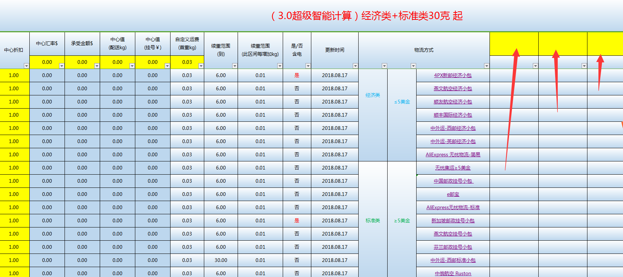Image resolution: width=623 pixels, height=277 pixels.
Task: Select 2018.08.17 date in 顺丰国际经济小包 row
Action: pyautogui.click(x=335, y=115)
